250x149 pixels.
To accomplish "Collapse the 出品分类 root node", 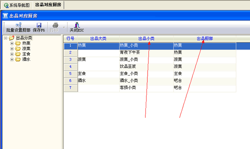I will [x=6, y=38].
